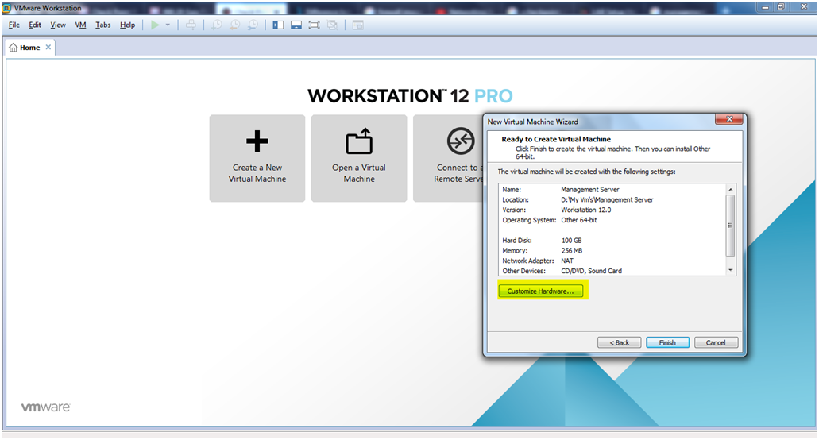Viewport: 819px width, 440px height.
Task: Click Send Ctrl+Alt+Del toolbar icon
Action: click(191, 25)
